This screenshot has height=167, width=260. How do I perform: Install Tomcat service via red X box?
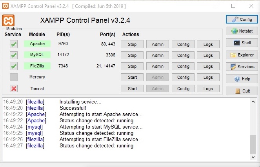(14, 88)
